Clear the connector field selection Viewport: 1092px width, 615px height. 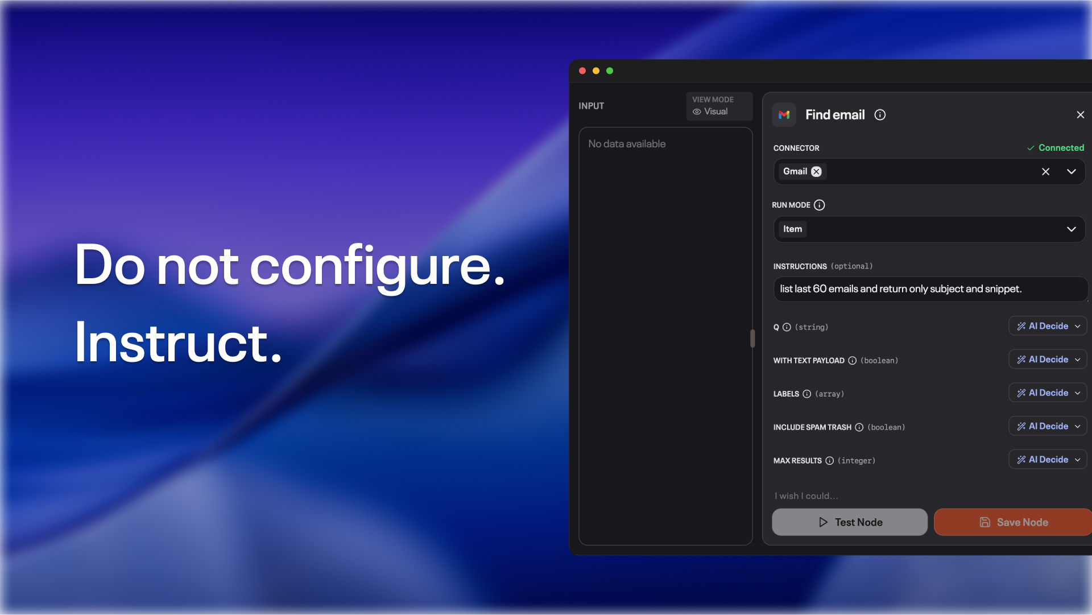point(1045,172)
